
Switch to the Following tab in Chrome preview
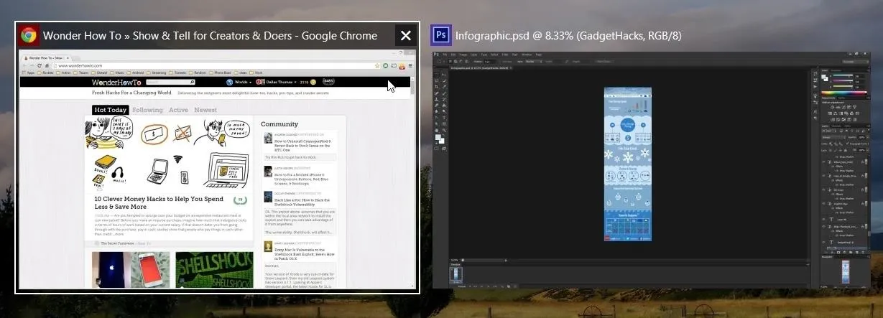click(147, 110)
